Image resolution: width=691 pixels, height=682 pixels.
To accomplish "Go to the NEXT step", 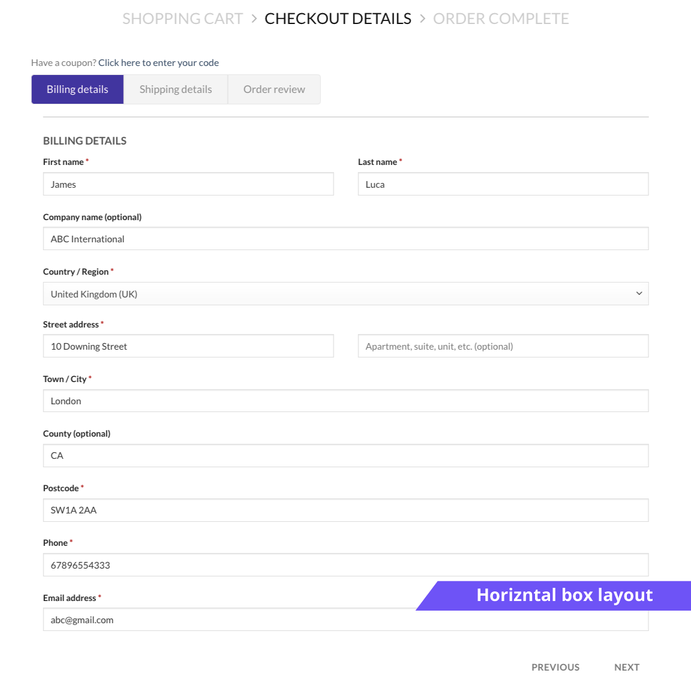I will 627,667.
